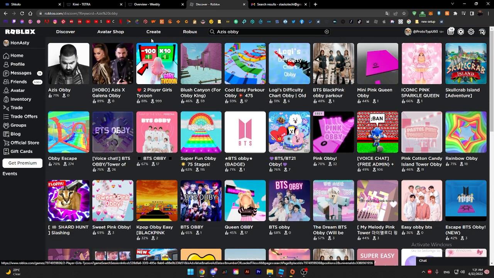Open the Avatar Shop menu item
The width and height of the screenshot is (494, 278).
[x=110, y=32]
